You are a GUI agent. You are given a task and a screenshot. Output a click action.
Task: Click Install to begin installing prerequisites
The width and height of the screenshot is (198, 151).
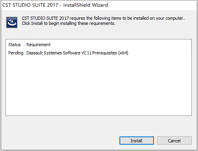(x=137, y=141)
